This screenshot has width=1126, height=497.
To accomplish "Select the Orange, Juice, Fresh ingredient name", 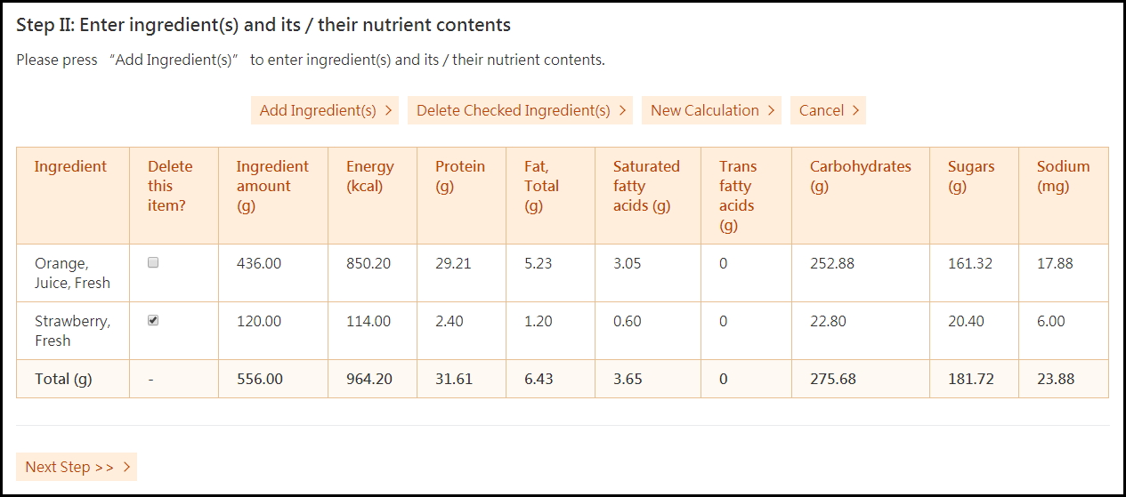I will (72, 273).
